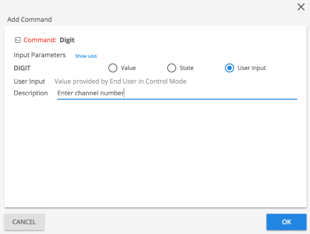Click the State text beside its radio
The image size is (310, 234).
click(186, 68)
